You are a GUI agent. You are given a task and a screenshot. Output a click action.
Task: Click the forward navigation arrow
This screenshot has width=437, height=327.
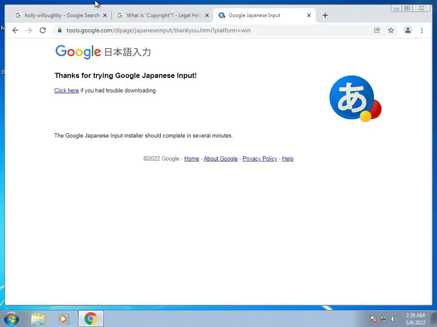[29, 30]
